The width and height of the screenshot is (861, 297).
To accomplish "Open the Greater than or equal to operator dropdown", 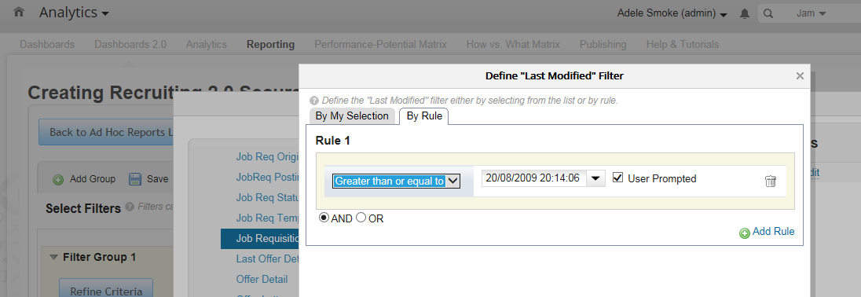I will [x=396, y=181].
